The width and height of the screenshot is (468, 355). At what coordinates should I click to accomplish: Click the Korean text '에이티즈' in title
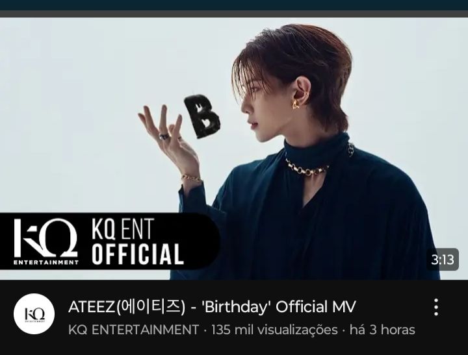click(150, 307)
